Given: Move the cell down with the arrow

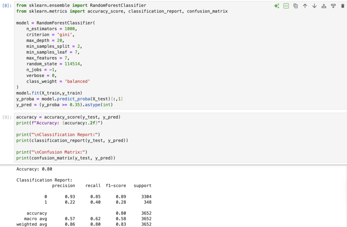Looking at the screenshot, I should click(314, 6).
